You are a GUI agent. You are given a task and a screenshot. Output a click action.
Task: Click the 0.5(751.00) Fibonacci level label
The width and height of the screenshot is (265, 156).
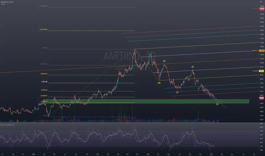point(44,82)
